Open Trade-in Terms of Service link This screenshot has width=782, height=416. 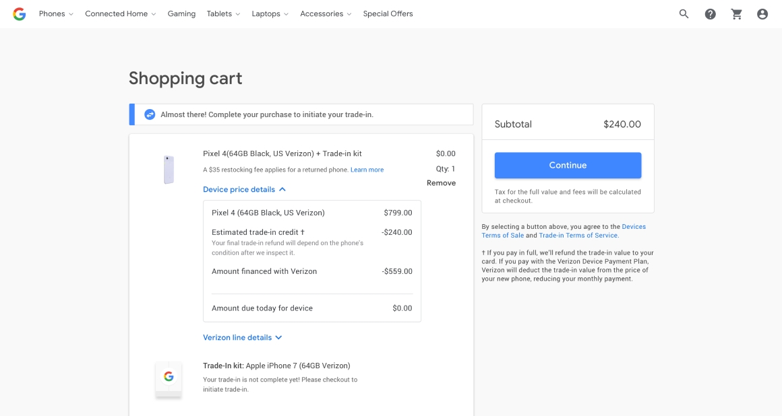click(578, 236)
